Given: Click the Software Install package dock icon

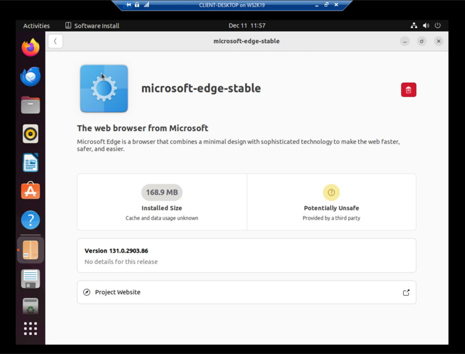Looking at the screenshot, I should point(31,250).
